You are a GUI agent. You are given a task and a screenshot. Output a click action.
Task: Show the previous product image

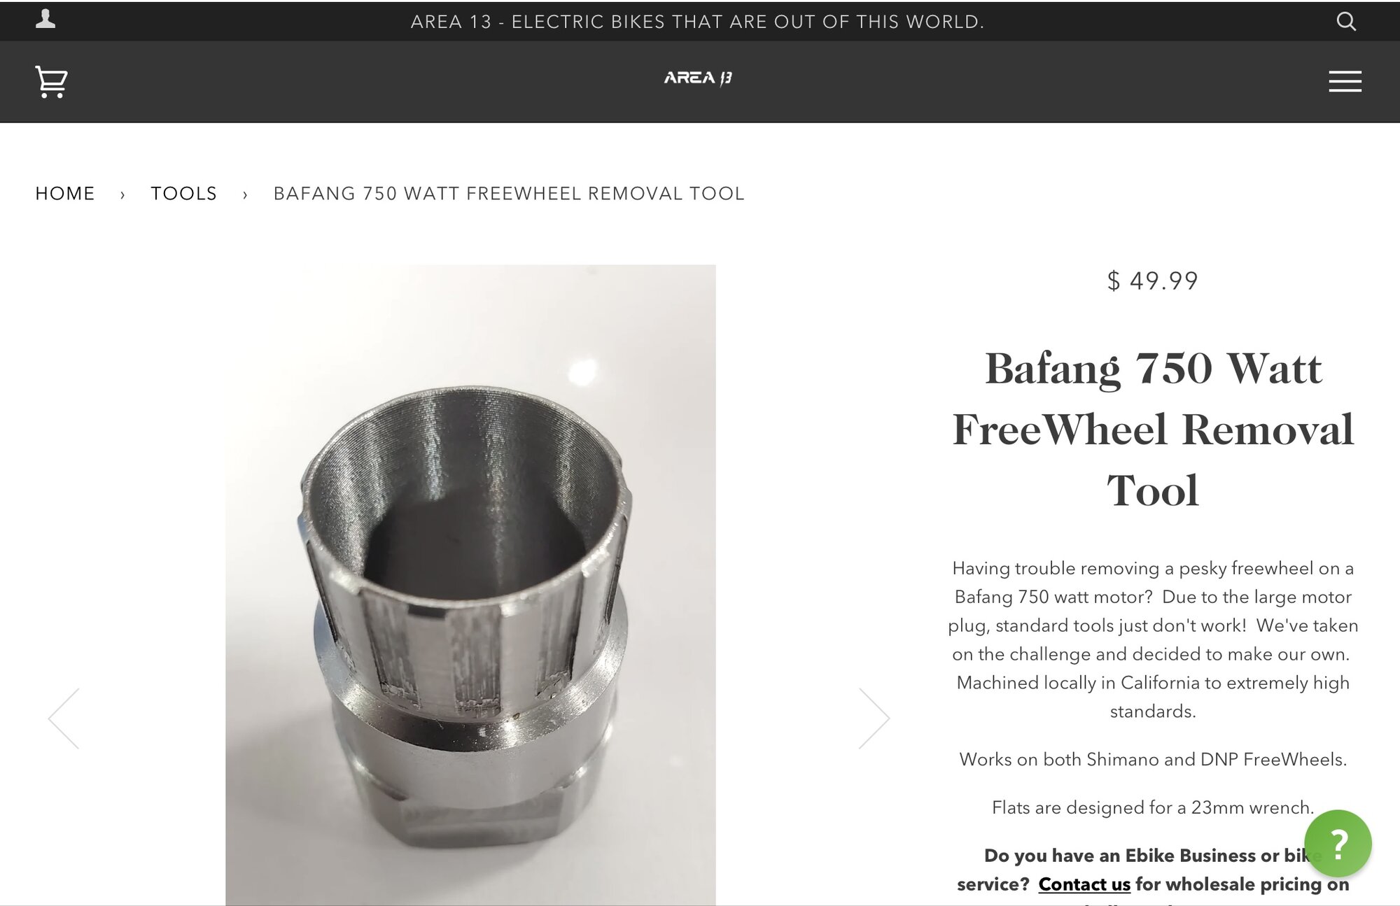(x=64, y=719)
